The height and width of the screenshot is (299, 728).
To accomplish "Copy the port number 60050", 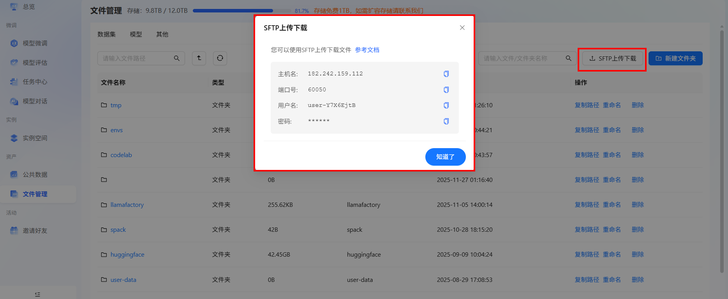I will coord(446,90).
